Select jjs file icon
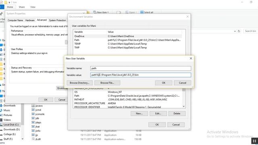 point(33,135)
